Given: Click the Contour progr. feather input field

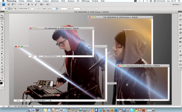Looking at the screenshot, I should (31, 9).
